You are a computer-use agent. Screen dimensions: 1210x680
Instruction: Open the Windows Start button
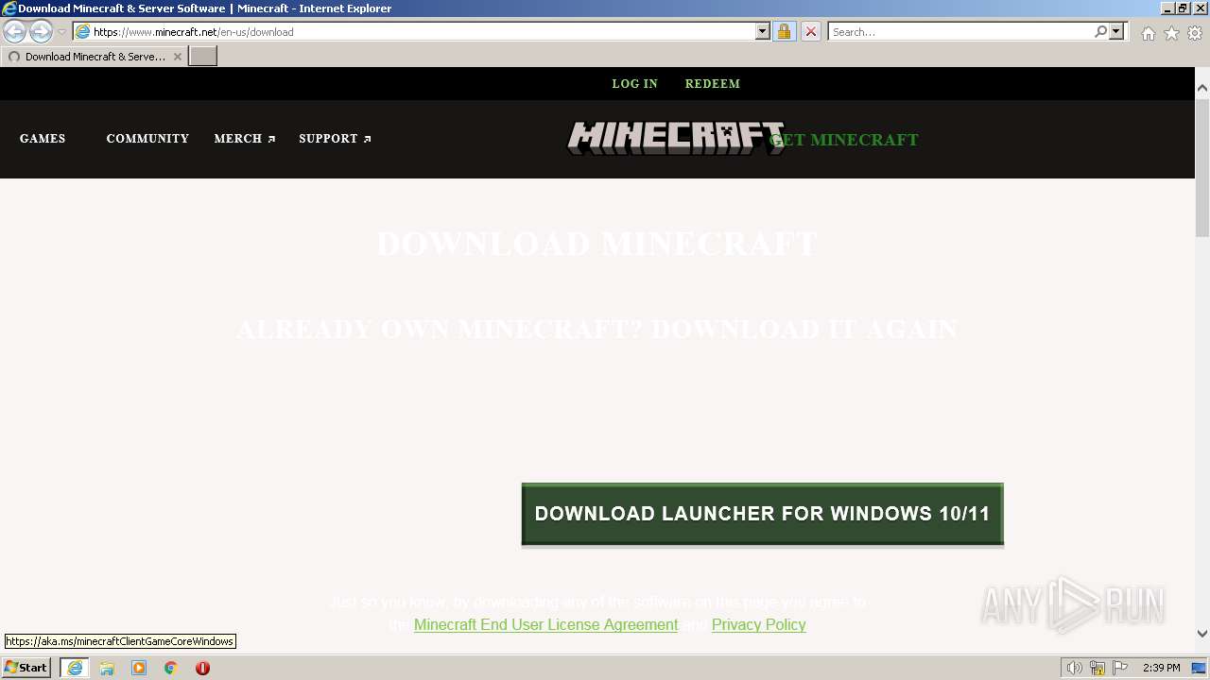pos(26,668)
